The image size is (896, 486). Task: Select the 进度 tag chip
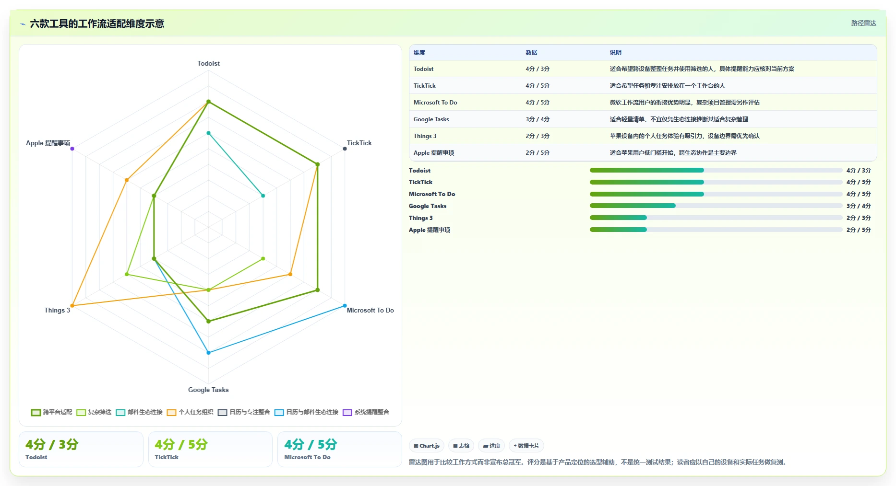pos(491,446)
